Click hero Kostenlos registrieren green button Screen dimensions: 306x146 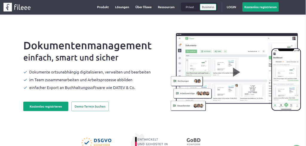[x=46, y=106]
